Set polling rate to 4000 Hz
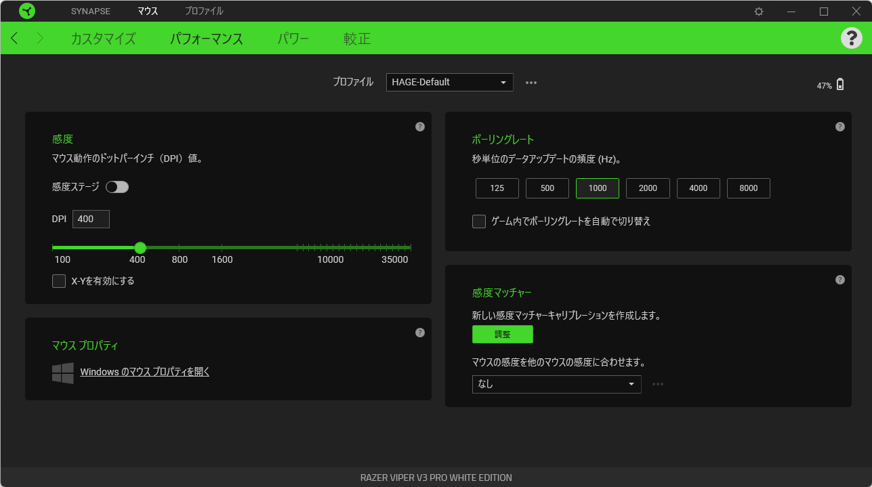This screenshot has width=872, height=487. [x=699, y=188]
